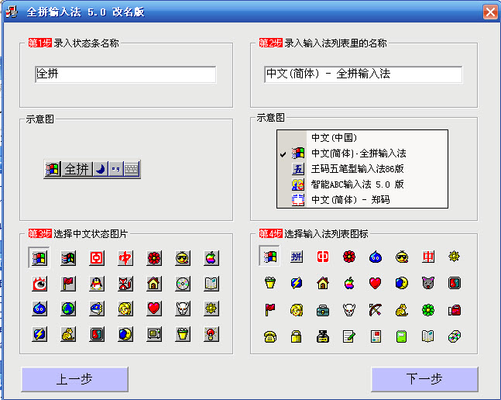This screenshot has height=400, width=501.
Task: Choose the flower pot bucket icon in step 4
Action: pyautogui.click(x=270, y=283)
